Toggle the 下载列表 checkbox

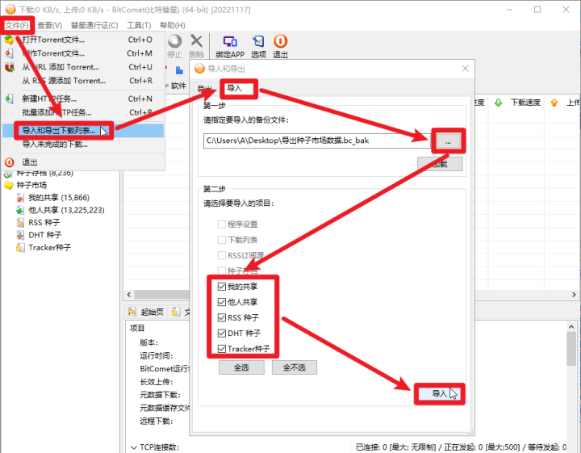tap(222, 240)
